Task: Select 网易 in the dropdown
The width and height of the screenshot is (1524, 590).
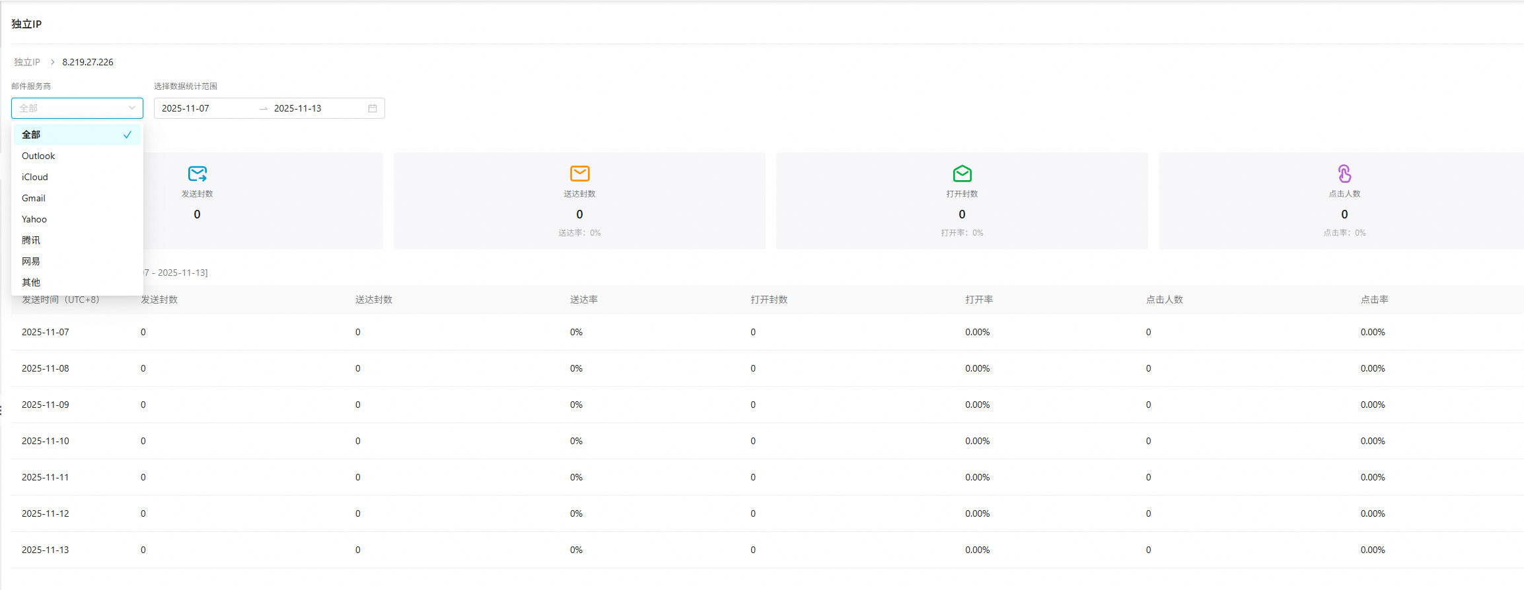Action: tap(77, 261)
